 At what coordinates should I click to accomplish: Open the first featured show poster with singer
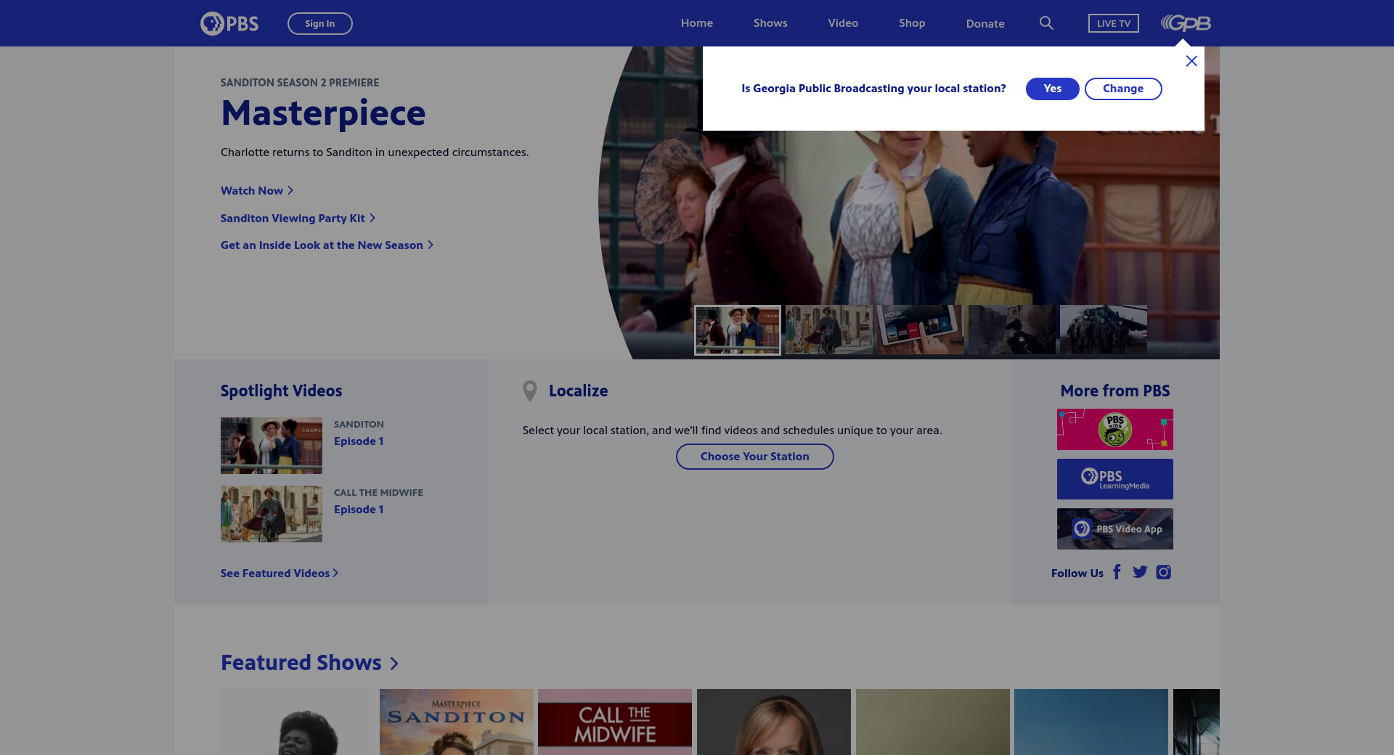[x=298, y=722]
